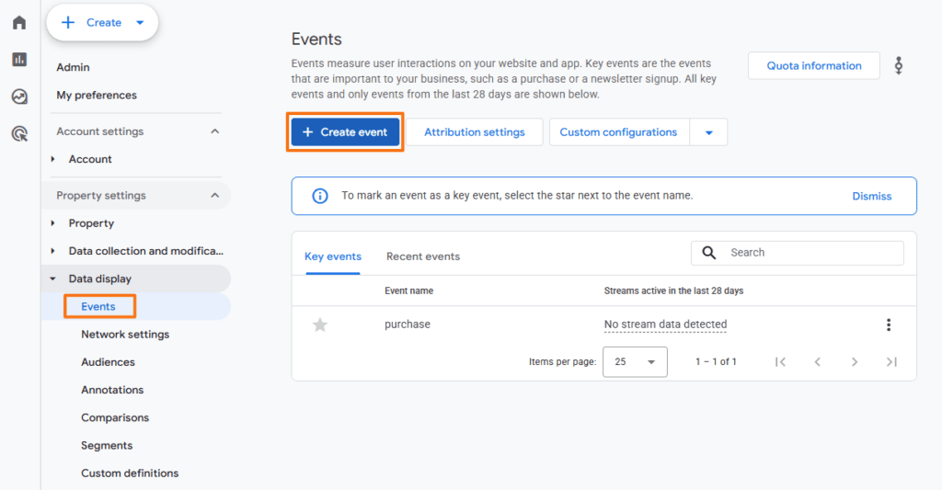The height and width of the screenshot is (490, 942).
Task: Toggle the star next to purchase event
Action: point(320,325)
